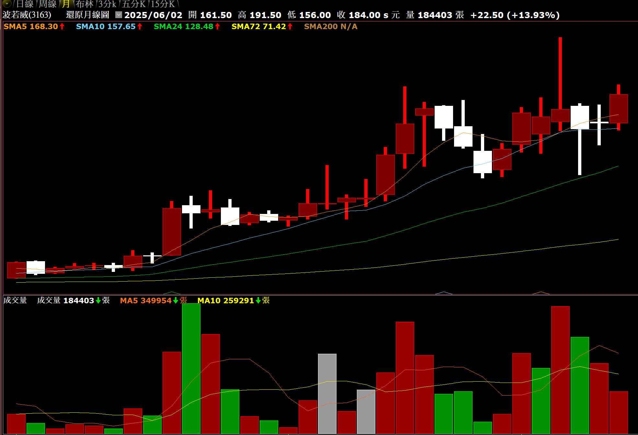This screenshot has height=435, width=638.
Task: Click the SMA24 128.48 indicator label
Action: coord(183,27)
